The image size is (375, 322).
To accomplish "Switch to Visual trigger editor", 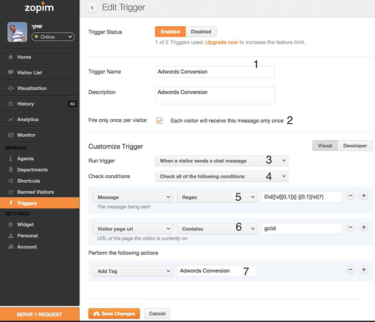I will click(x=325, y=146).
